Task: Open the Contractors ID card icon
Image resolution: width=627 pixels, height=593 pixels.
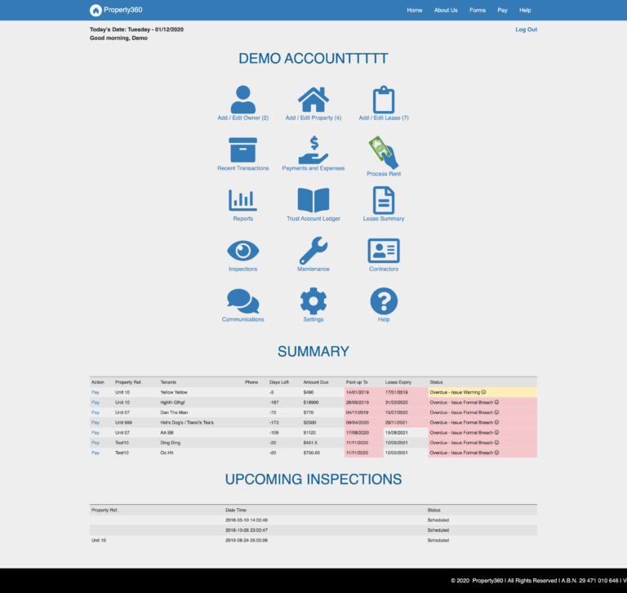Action: (x=384, y=251)
